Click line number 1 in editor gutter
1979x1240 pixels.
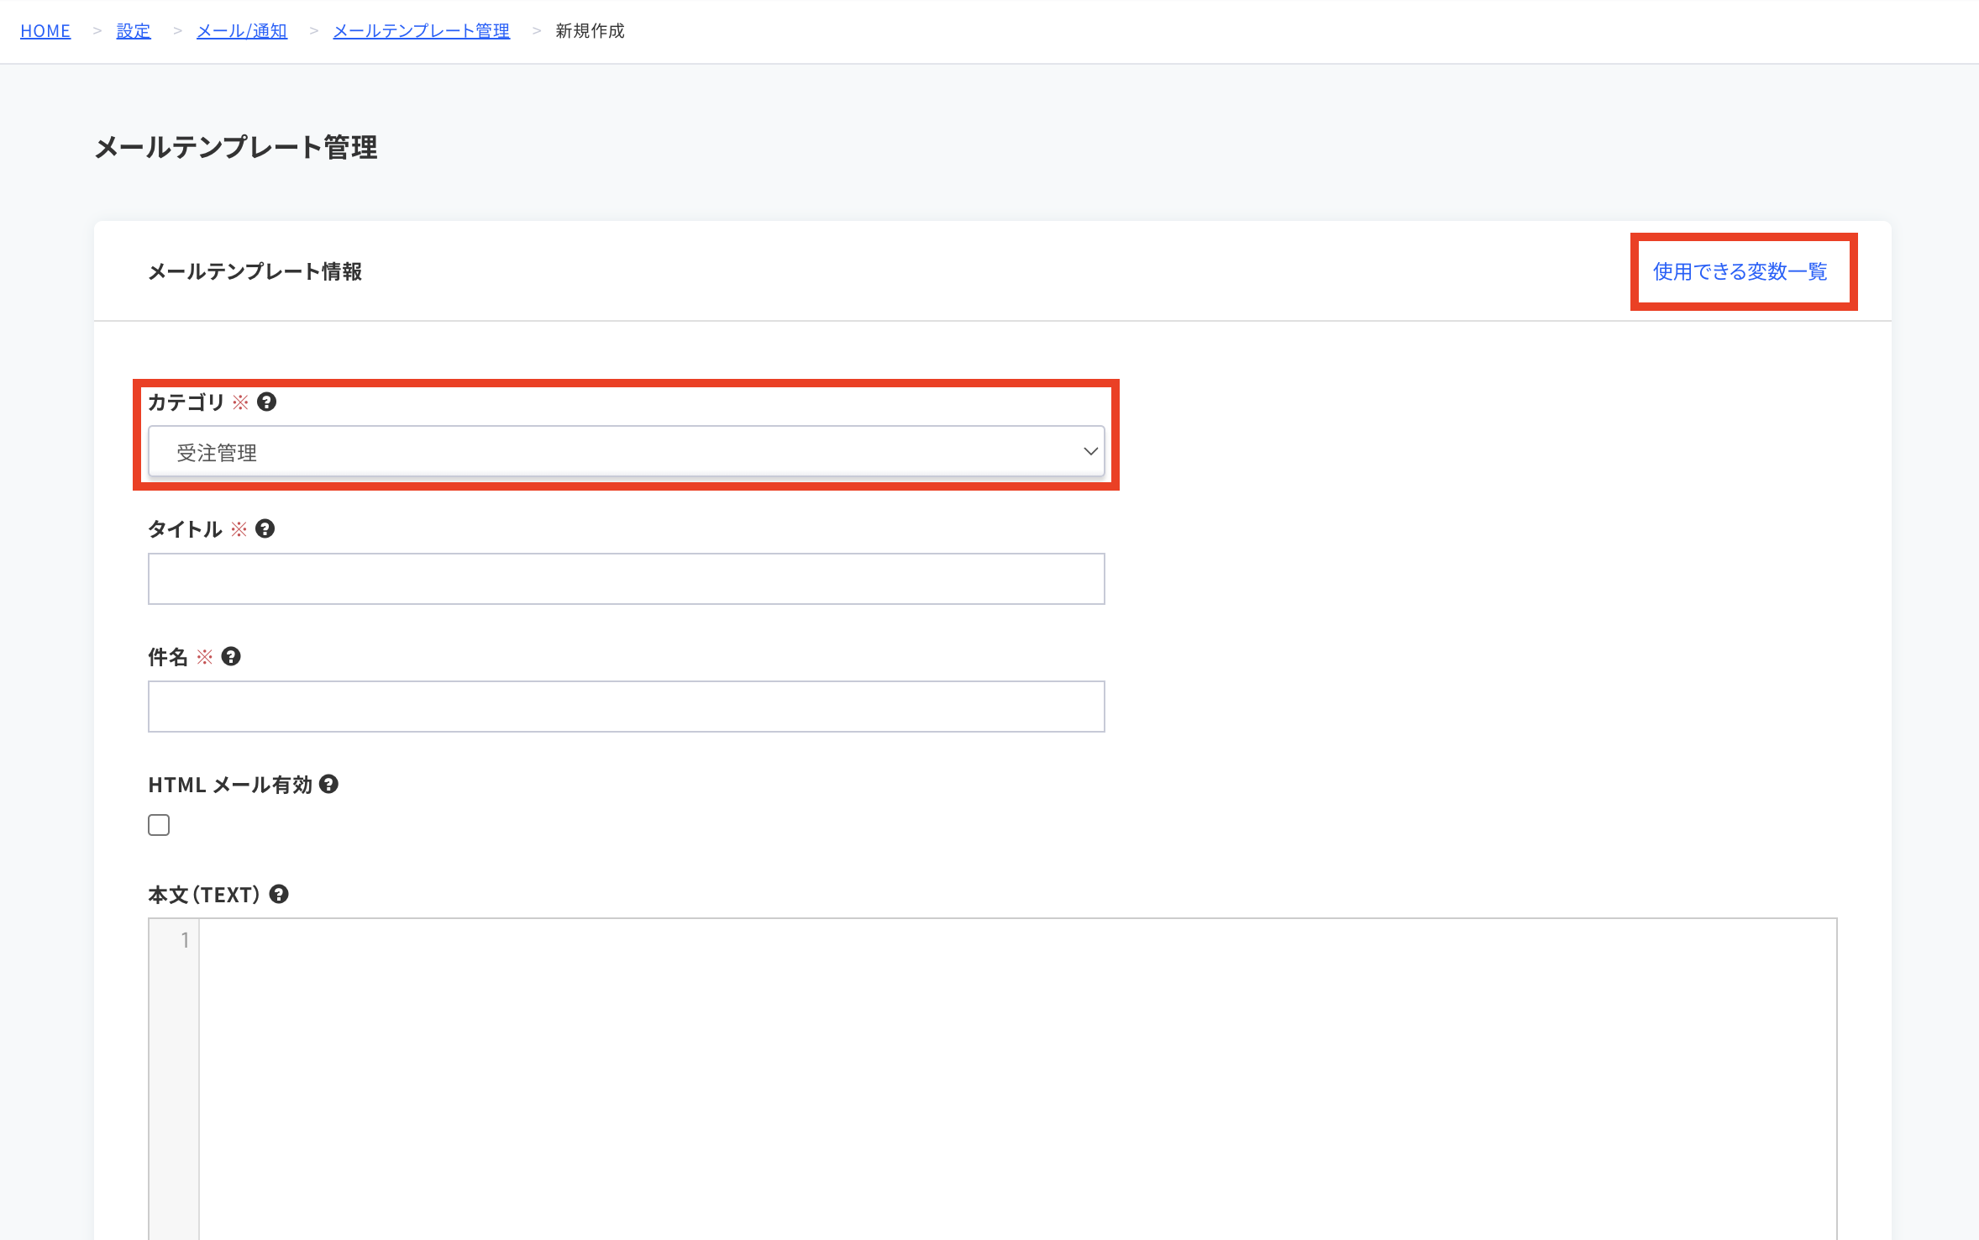point(185,940)
